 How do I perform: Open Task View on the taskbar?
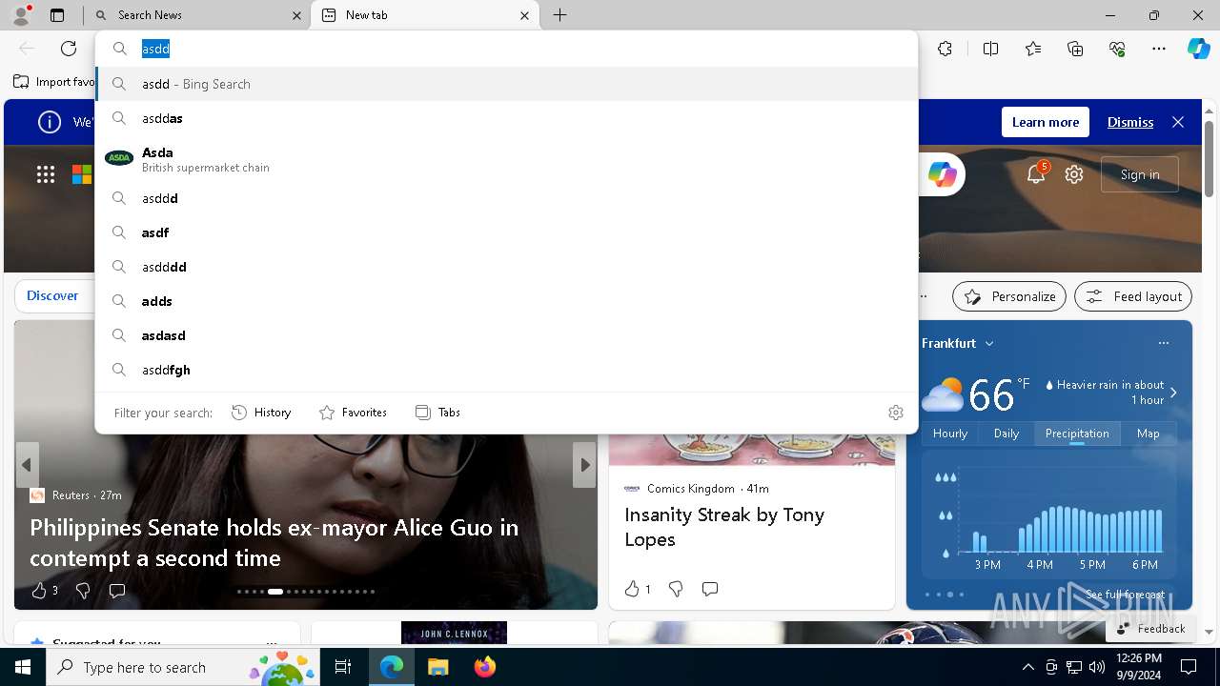[x=343, y=668]
